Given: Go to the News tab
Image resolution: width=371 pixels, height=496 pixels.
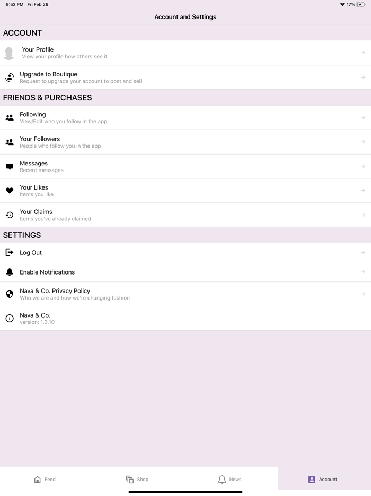Looking at the screenshot, I should click(x=230, y=480).
